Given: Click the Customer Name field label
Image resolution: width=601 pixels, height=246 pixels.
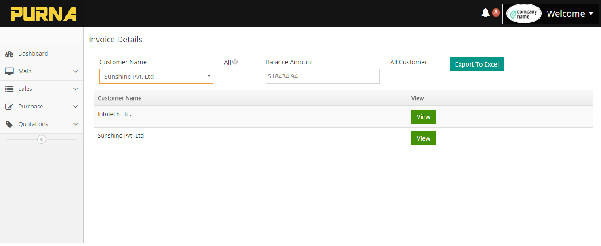Looking at the screenshot, I should (123, 62).
